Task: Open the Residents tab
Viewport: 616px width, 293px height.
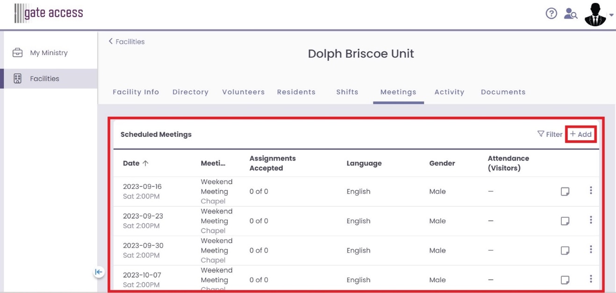Action: tap(296, 92)
